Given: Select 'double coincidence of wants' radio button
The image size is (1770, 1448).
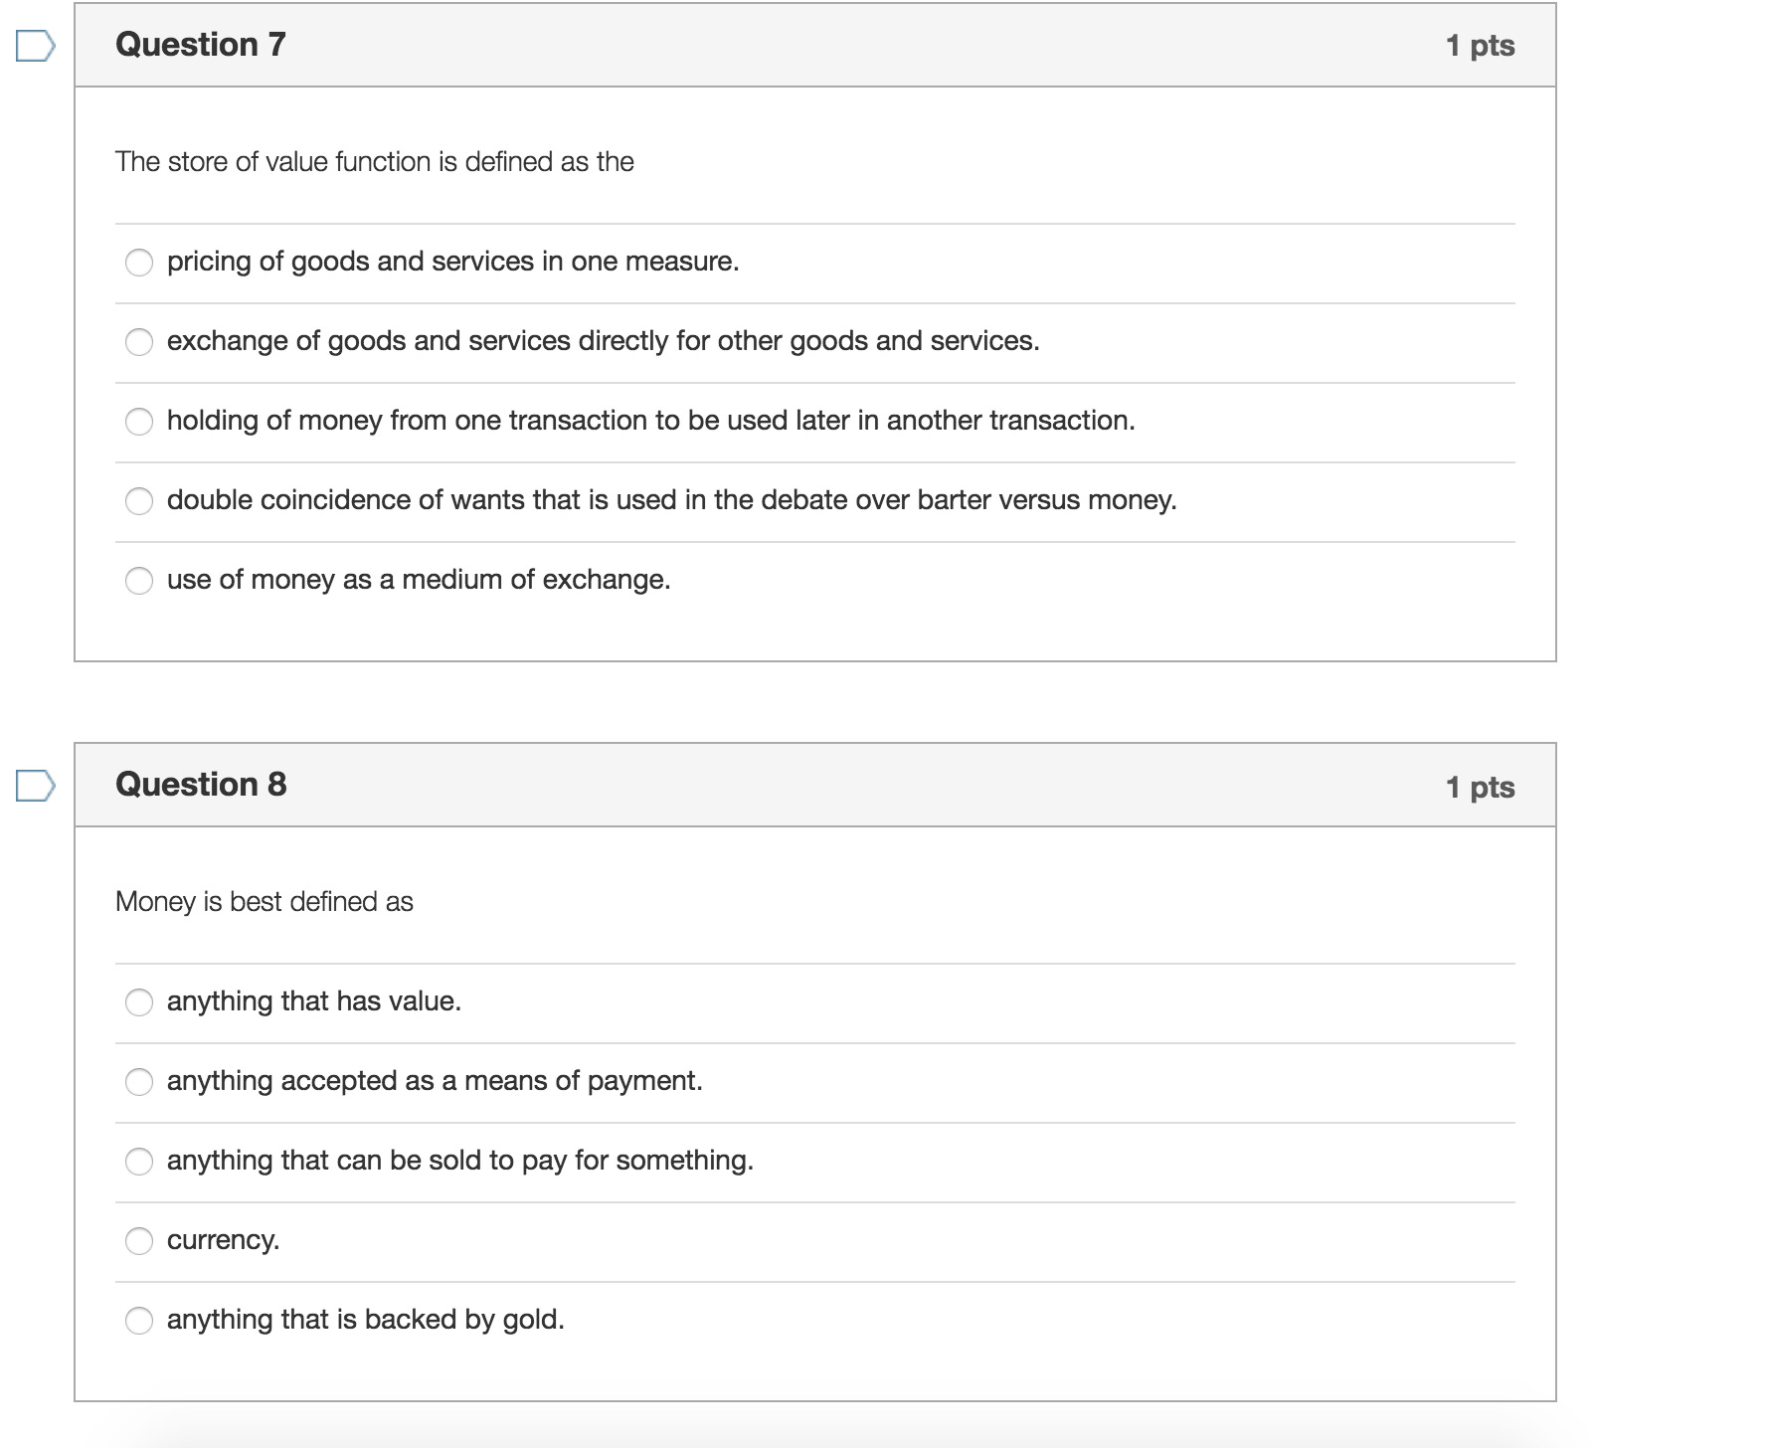Looking at the screenshot, I should pos(139,501).
